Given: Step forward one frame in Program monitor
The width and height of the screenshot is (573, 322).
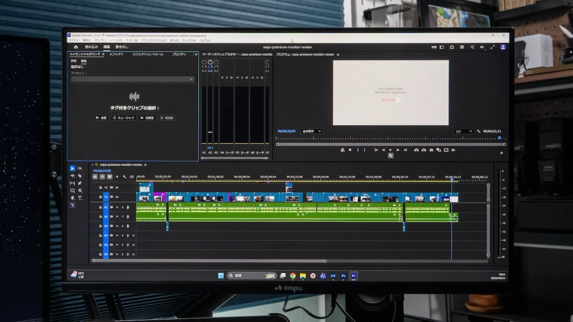Looking at the screenshot, I should pos(398,150).
